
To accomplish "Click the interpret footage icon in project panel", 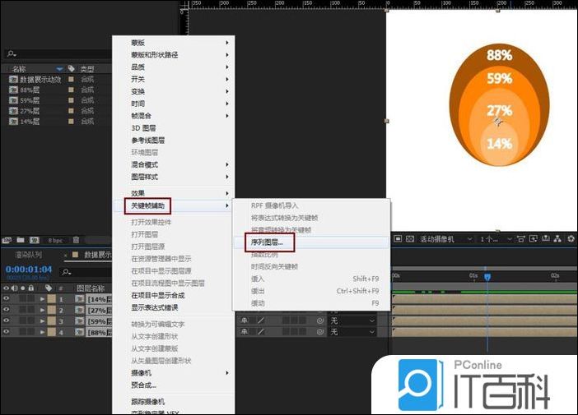I will 7,240.
